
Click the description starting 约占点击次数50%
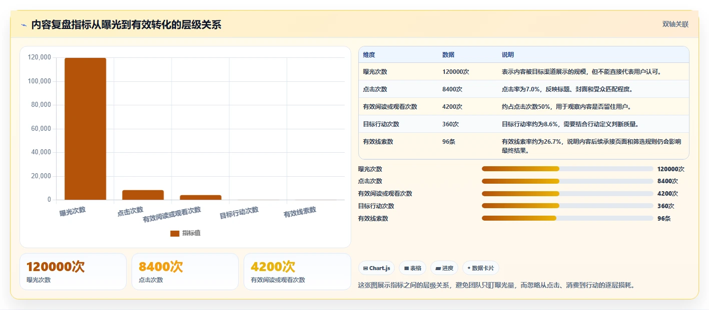(567, 107)
